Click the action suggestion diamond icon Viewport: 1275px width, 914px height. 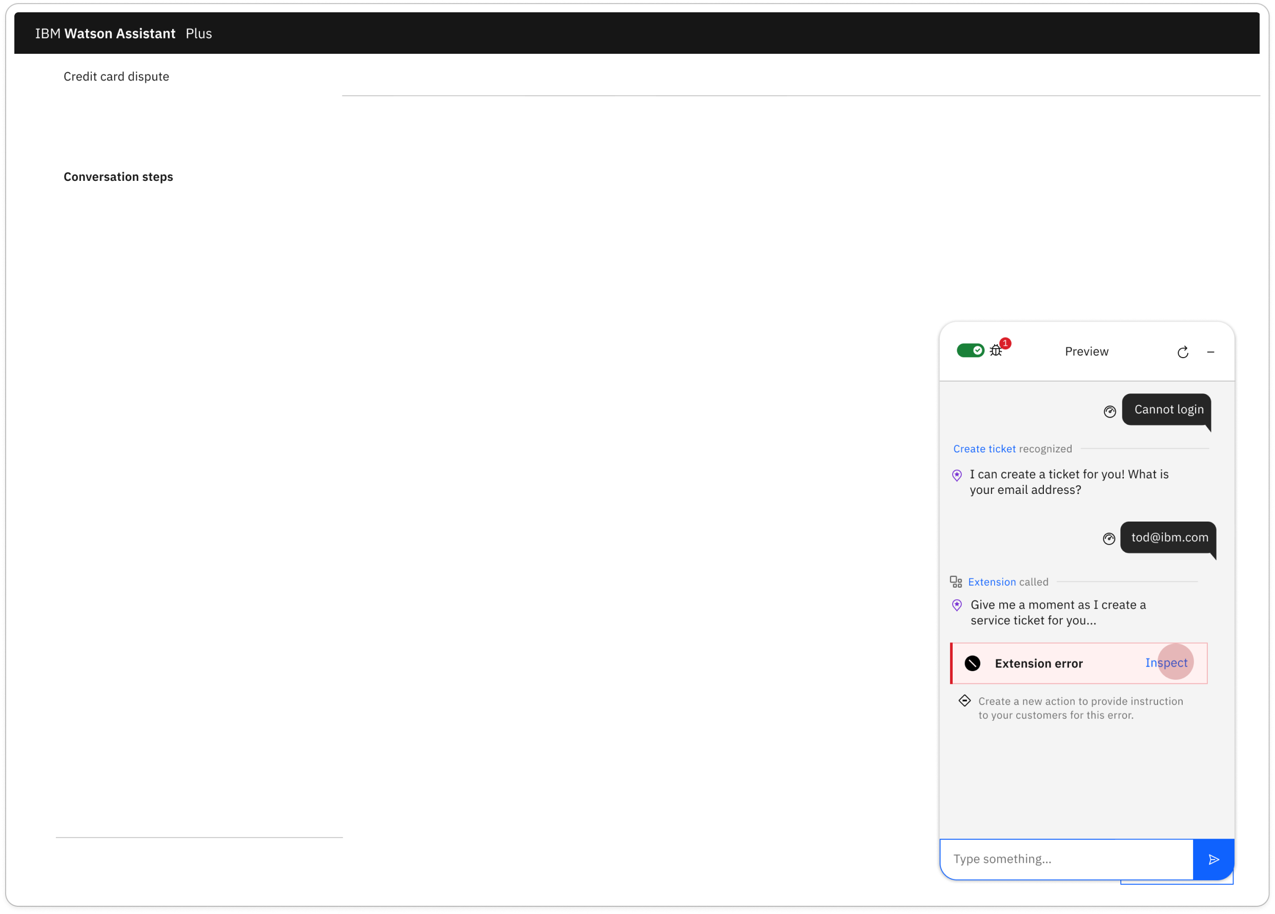[x=964, y=700]
